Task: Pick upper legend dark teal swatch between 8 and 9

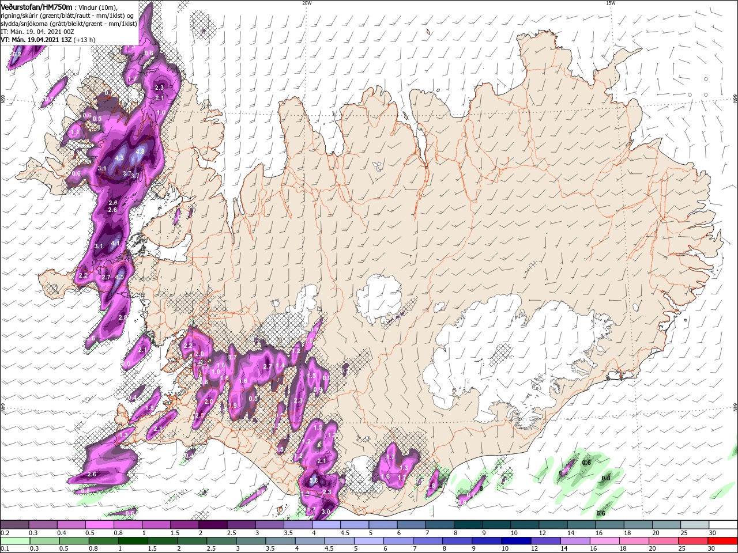Action: [x=468, y=525]
